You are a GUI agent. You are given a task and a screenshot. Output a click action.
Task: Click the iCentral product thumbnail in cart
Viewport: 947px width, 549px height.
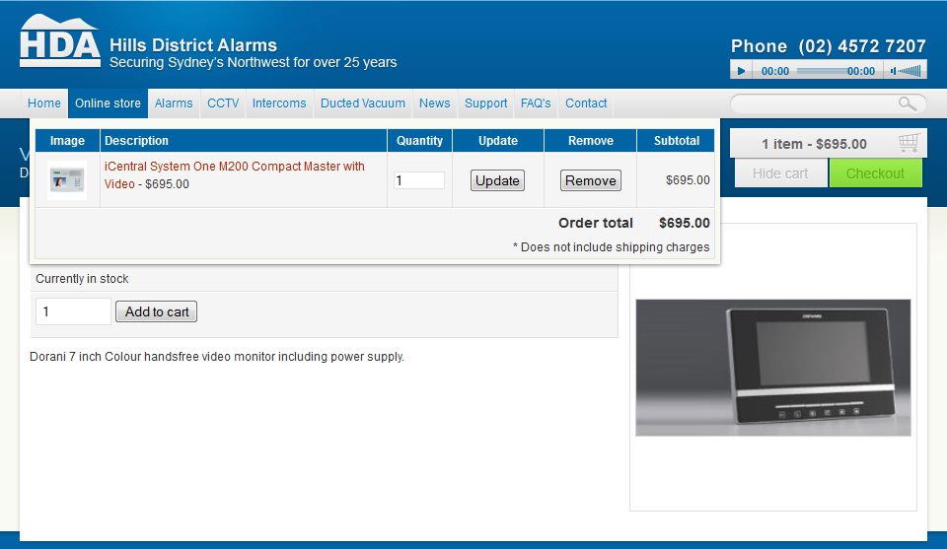coord(67,179)
